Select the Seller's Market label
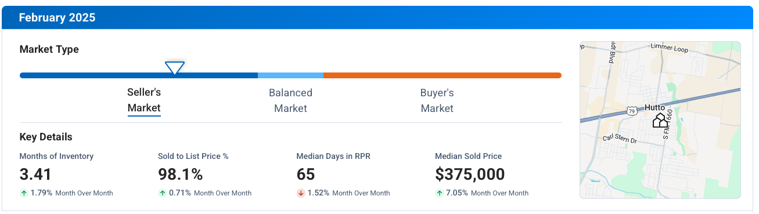Viewport: 759px width, 214px height. (x=144, y=100)
